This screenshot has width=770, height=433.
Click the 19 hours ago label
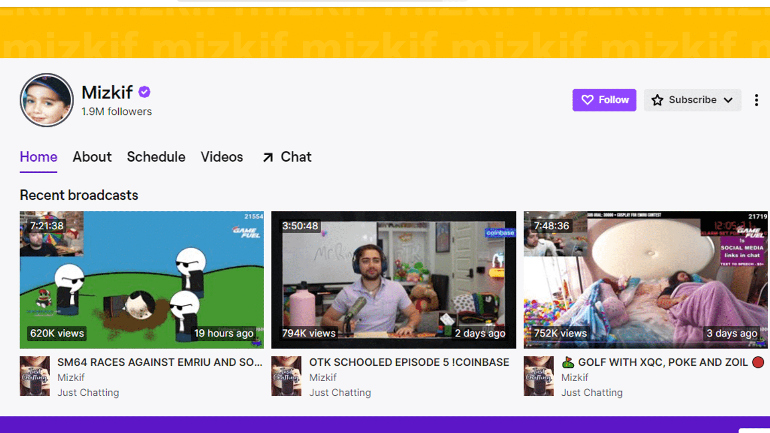pyautogui.click(x=224, y=333)
